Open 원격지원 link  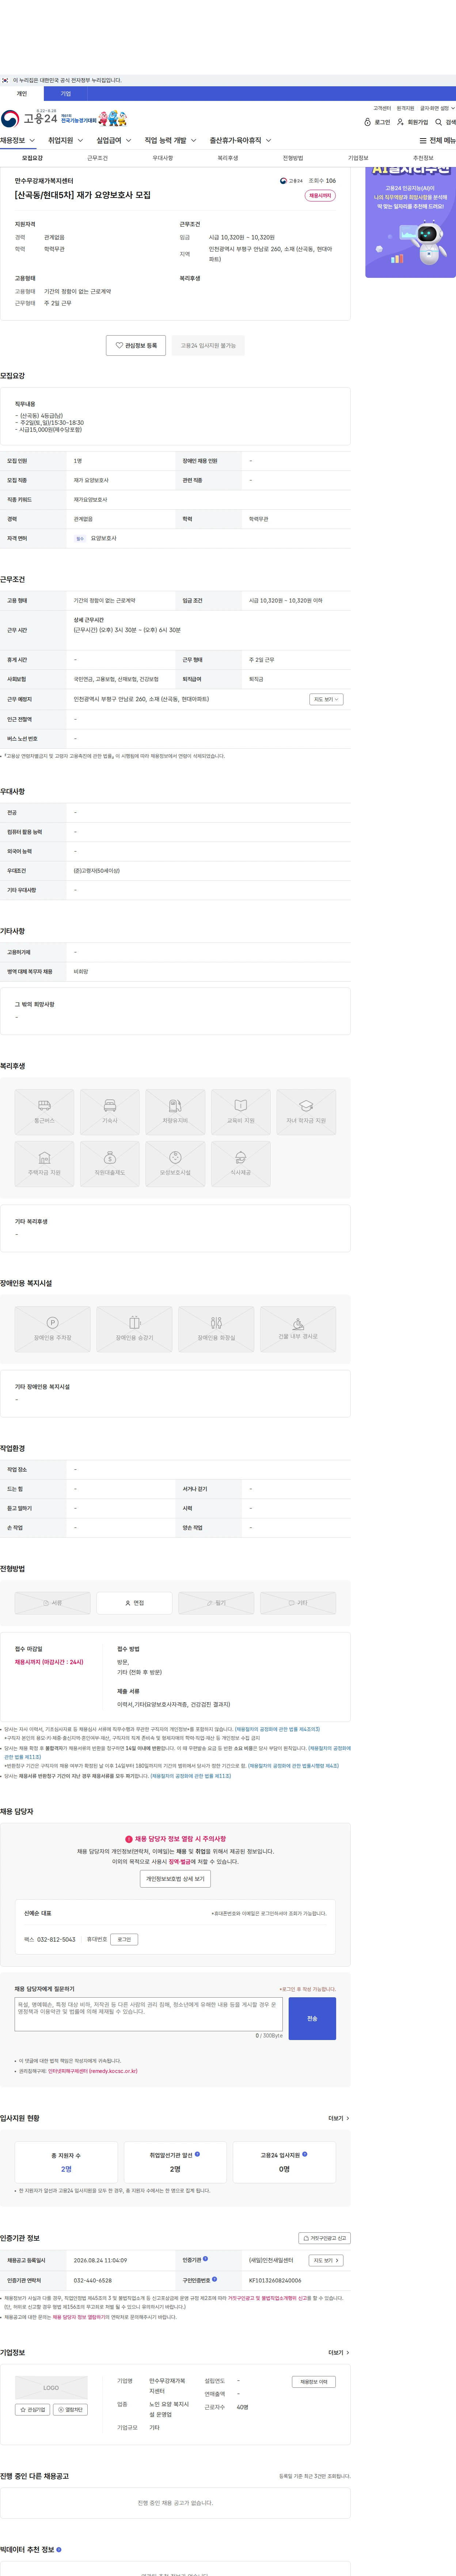tap(405, 108)
